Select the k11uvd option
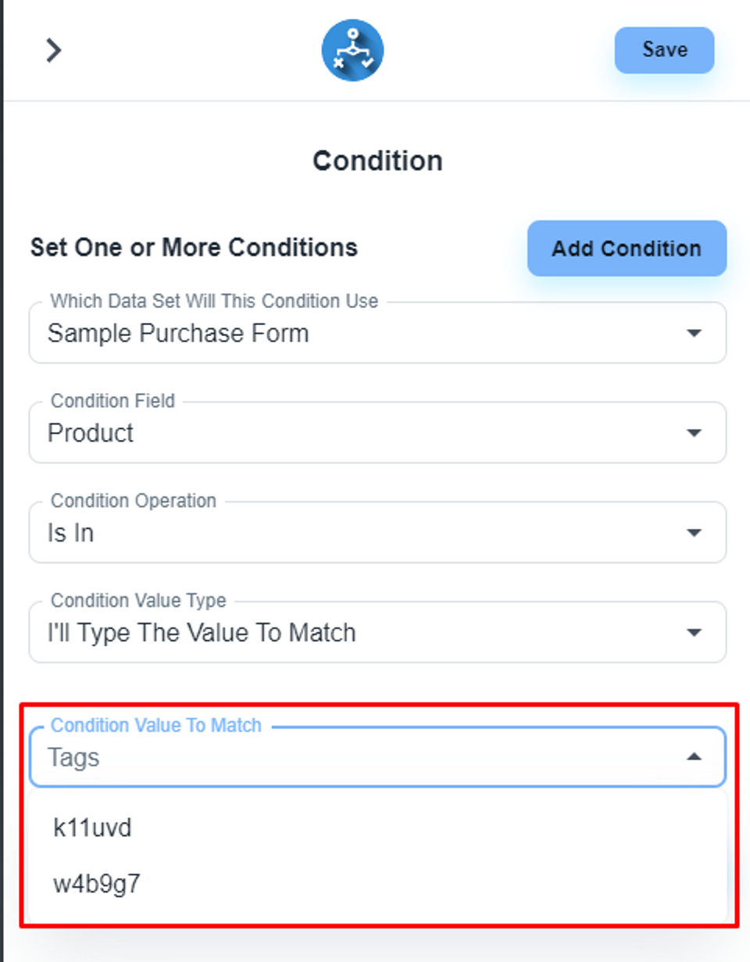This screenshot has width=750, height=962. click(x=92, y=828)
